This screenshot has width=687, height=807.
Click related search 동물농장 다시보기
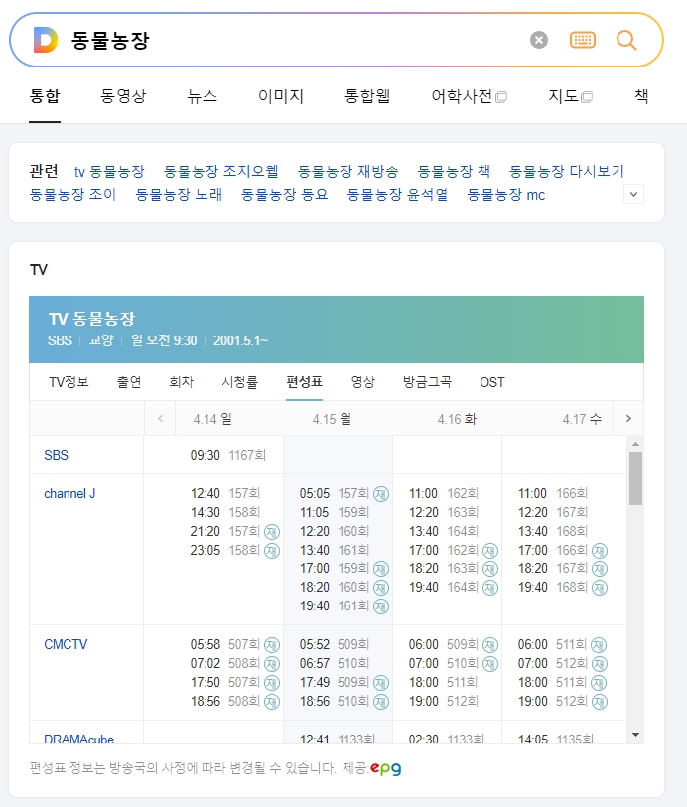[567, 172]
